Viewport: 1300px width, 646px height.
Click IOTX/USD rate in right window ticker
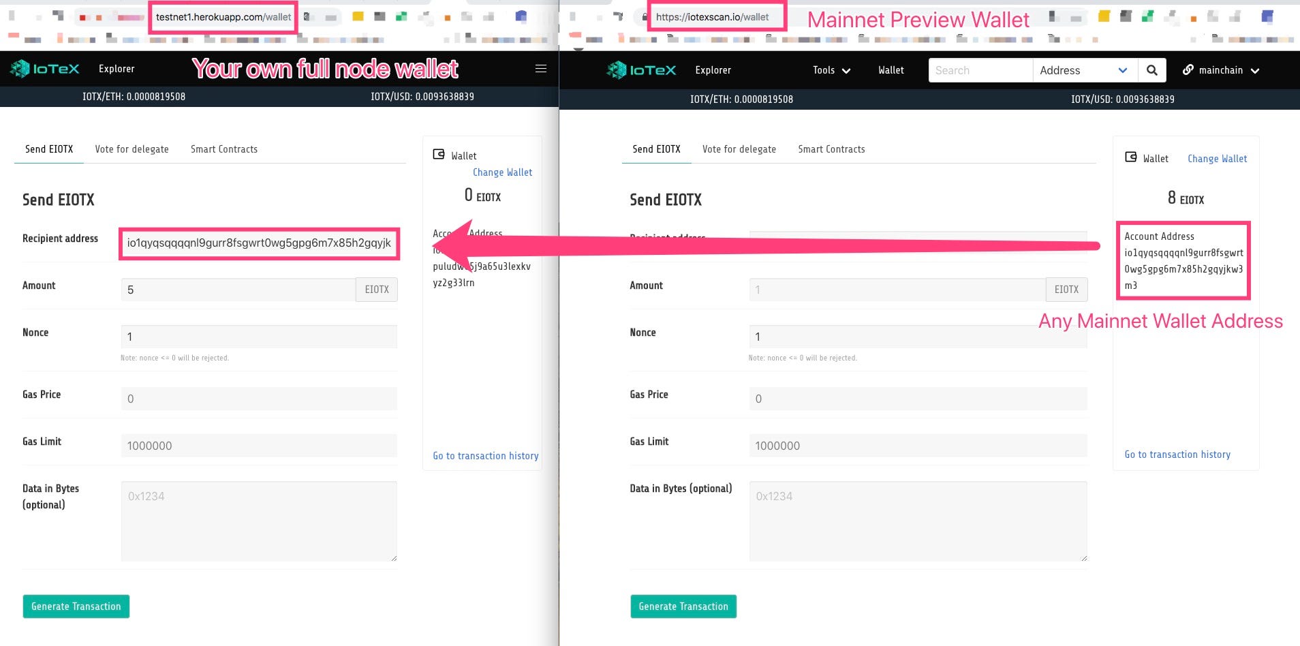(1123, 99)
